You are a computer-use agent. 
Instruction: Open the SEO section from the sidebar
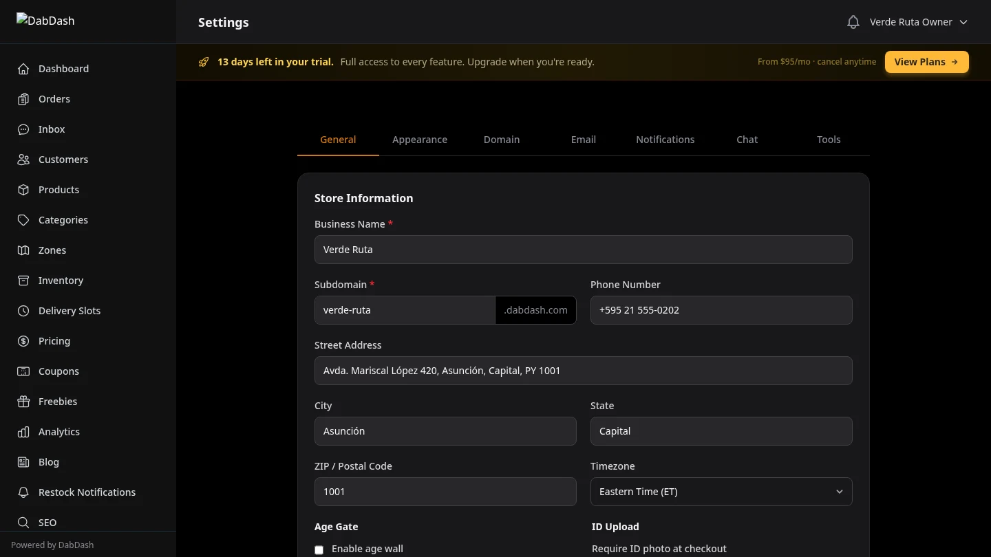point(23,522)
